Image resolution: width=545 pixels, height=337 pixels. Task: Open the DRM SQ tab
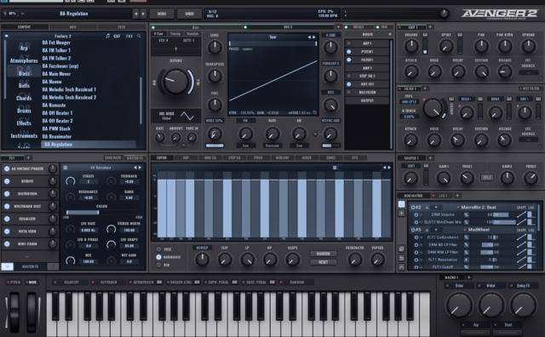tap(210, 157)
